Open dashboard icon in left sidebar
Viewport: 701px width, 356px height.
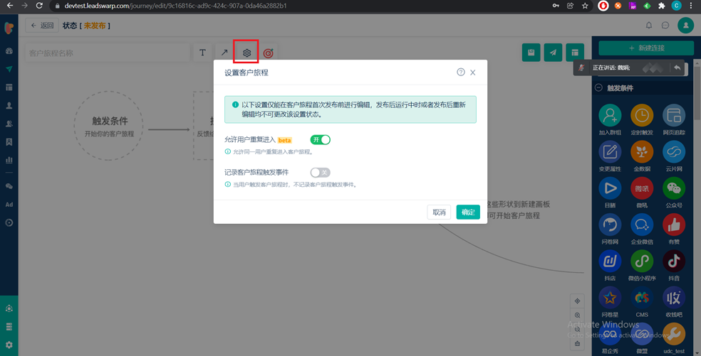9,51
